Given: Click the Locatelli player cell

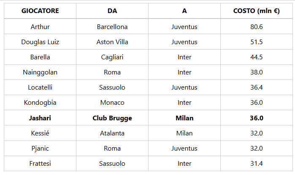Looking at the screenshot, I should coord(40,87).
